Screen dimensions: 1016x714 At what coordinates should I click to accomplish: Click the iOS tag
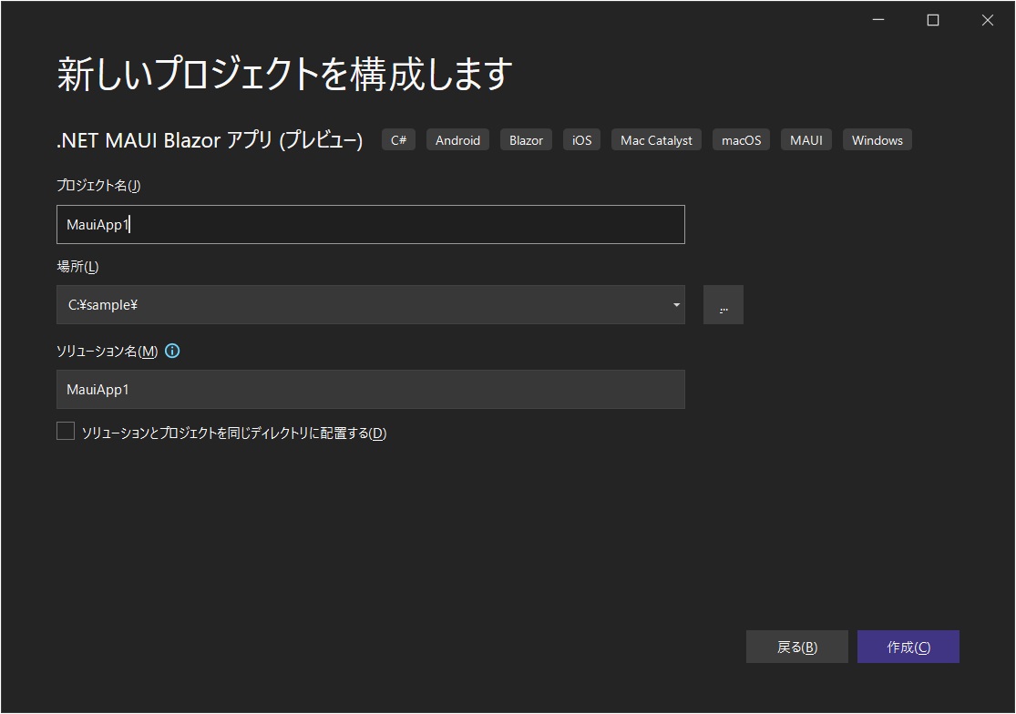pyautogui.click(x=582, y=140)
